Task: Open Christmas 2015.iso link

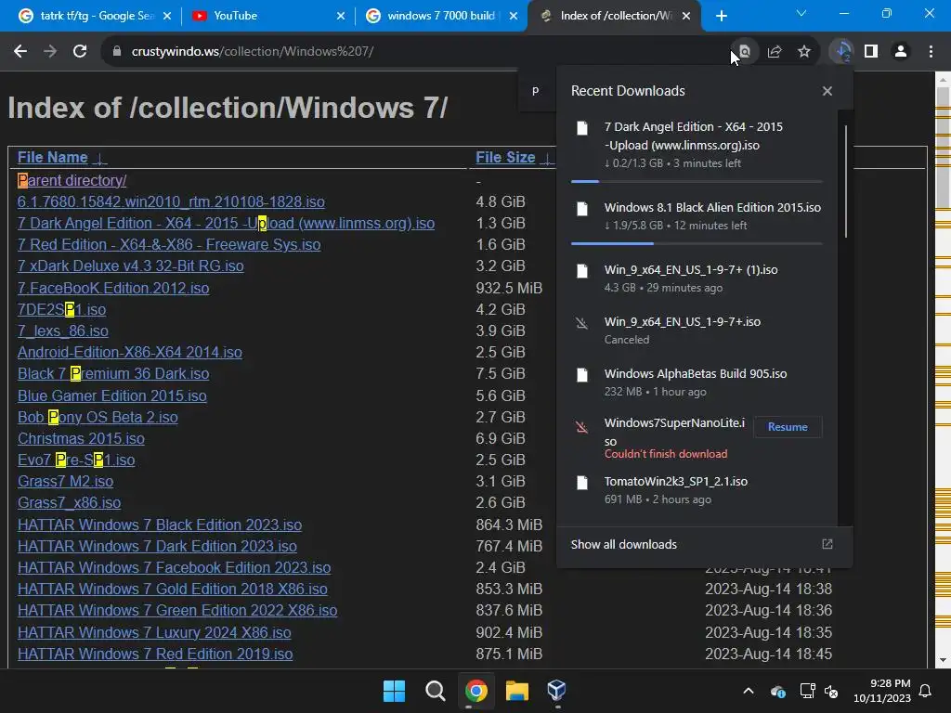Action: (82, 438)
